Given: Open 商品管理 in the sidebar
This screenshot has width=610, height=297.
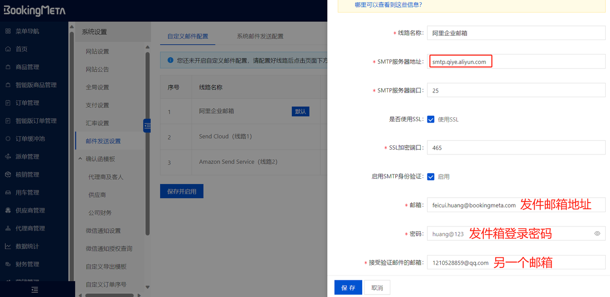Looking at the screenshot, I should [28, 67].
